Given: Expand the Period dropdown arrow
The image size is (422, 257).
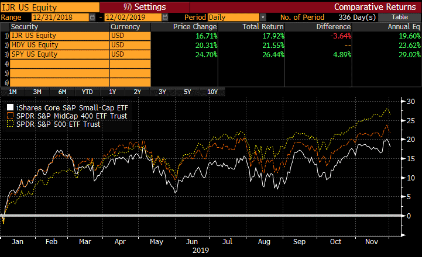Looking at the screenshot, I should coord(263,18).
